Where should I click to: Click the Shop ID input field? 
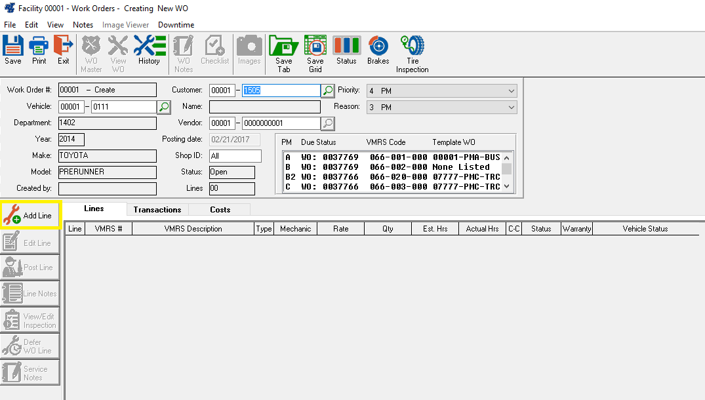(235, 156)
